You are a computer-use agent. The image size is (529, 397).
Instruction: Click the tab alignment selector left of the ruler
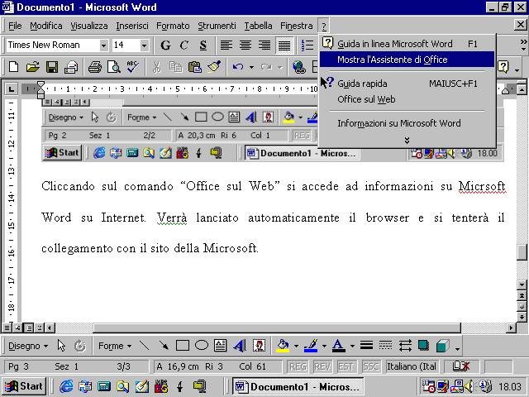[11, 88]
